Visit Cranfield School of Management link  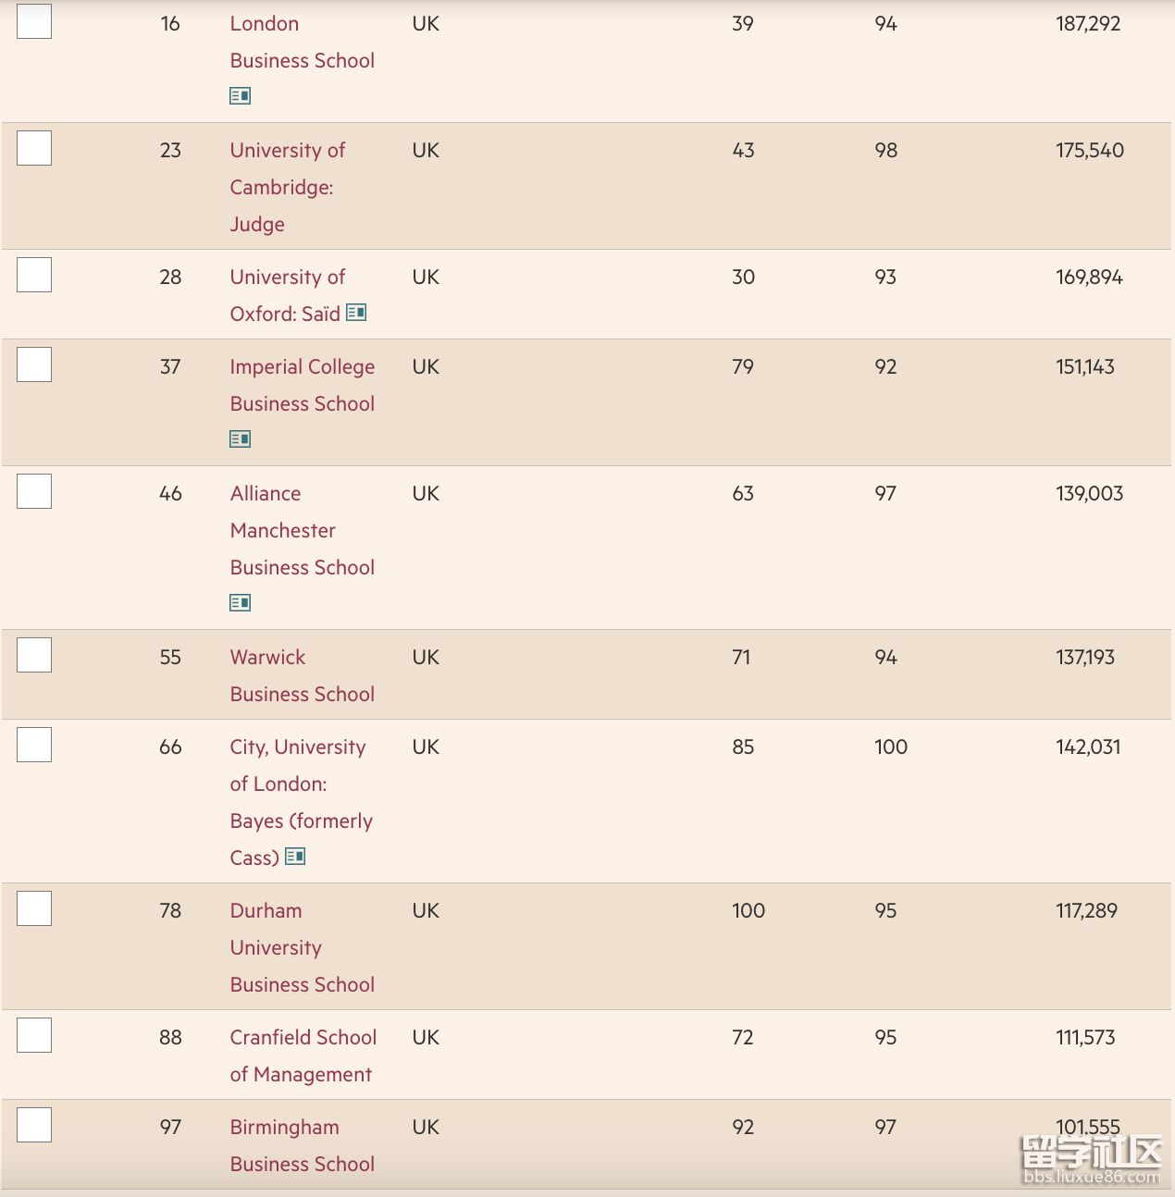click(303, 1055)
